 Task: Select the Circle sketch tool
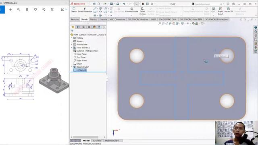100,8
